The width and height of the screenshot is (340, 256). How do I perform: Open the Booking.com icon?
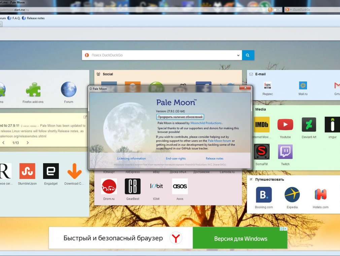tap(264, 195)
